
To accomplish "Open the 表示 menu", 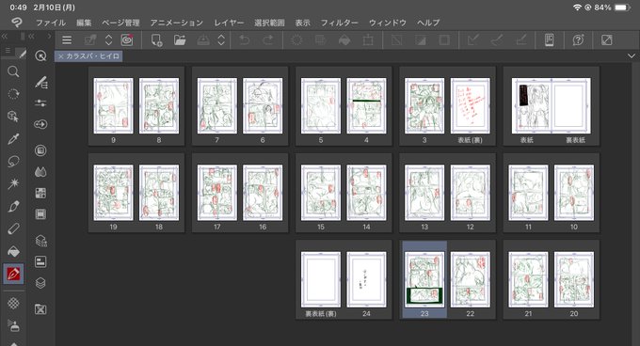I will [x=302, y=23].
